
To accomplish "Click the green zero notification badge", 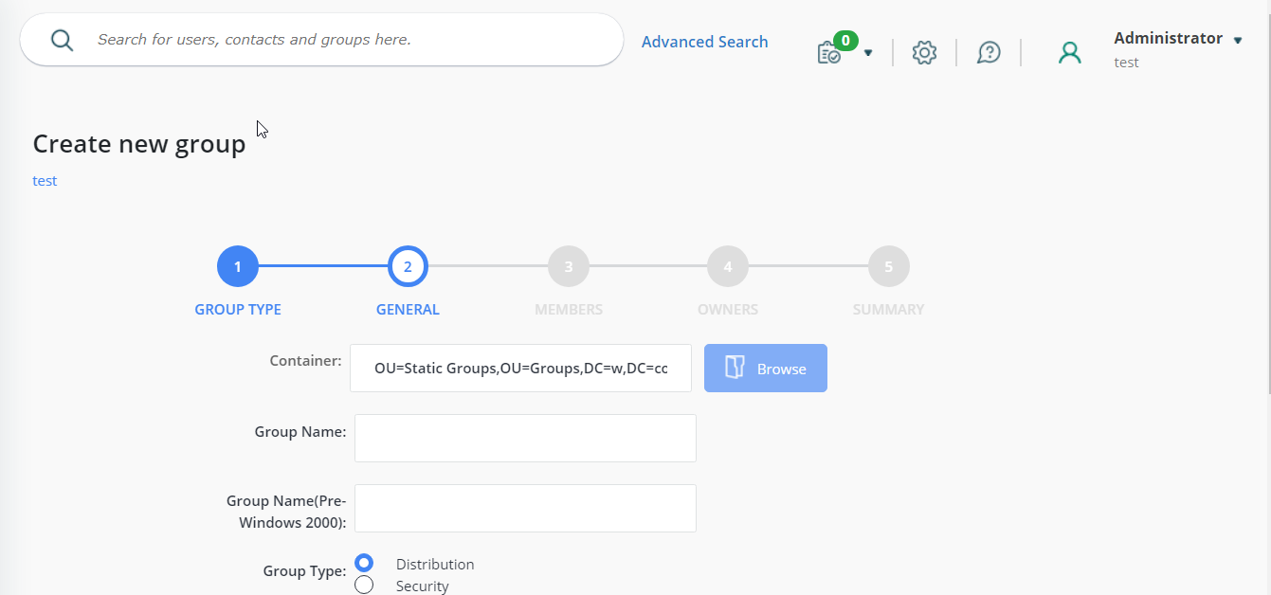I will coord(844,41).
